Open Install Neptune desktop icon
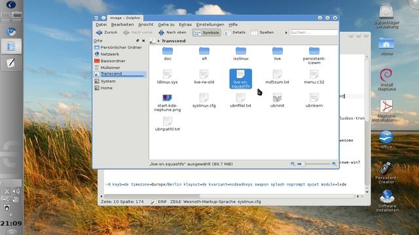 386,80
